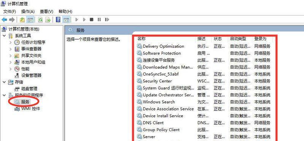Click the WMI 控件 icon in tree
Viewport: 304px width, 141px height.
click(x=17, y=108)
